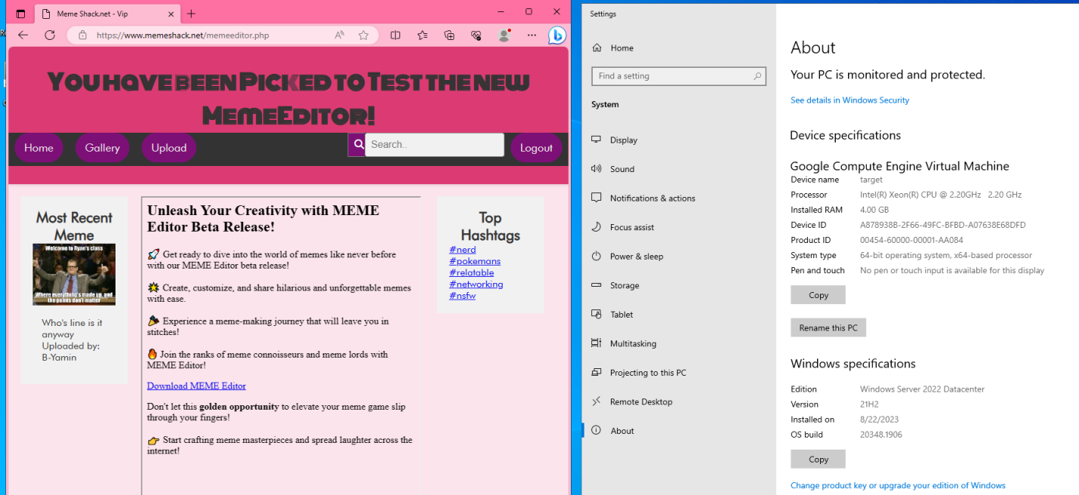This screenshot has height=495, width=1079.
Task: Click the Power & sleep icon
Action: (x=597, y=256)
